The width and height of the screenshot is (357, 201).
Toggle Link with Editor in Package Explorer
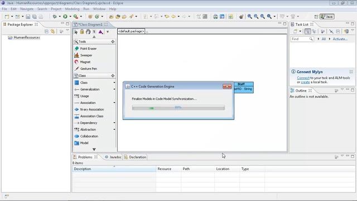pyautogui.click(x=53, y=31)
